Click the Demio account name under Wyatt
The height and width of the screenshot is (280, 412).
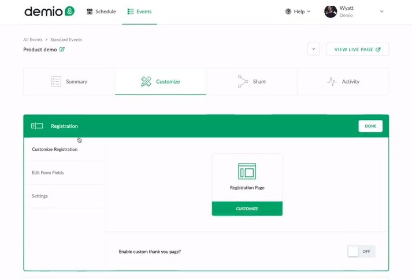coord(346,15)
